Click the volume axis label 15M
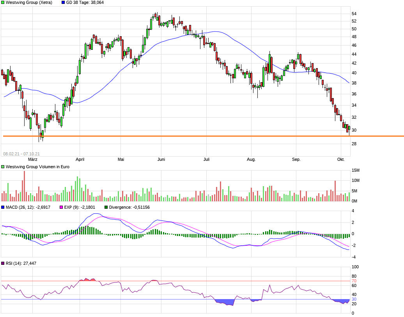This screenshot has height=317, width=404. pyautogui.click(x=356, y=170)
